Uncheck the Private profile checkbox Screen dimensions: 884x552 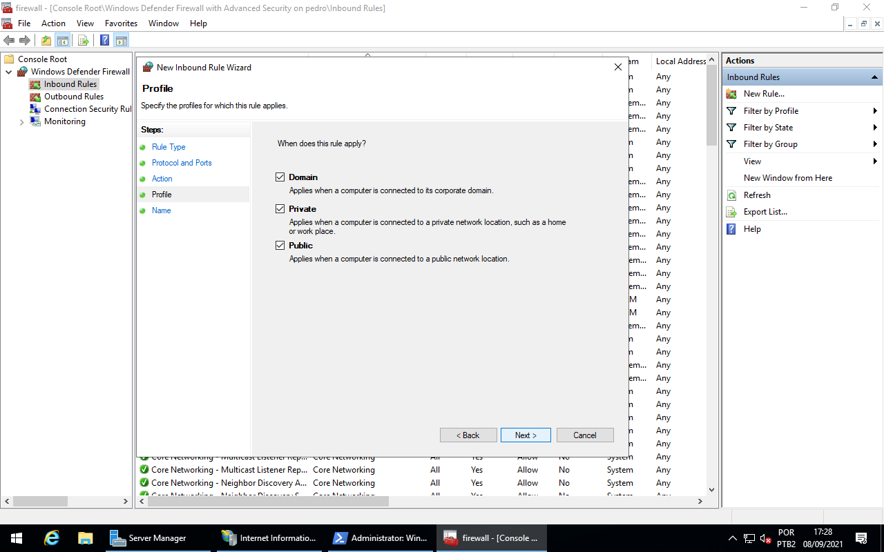pyautogui.click(x=280, y=209)
